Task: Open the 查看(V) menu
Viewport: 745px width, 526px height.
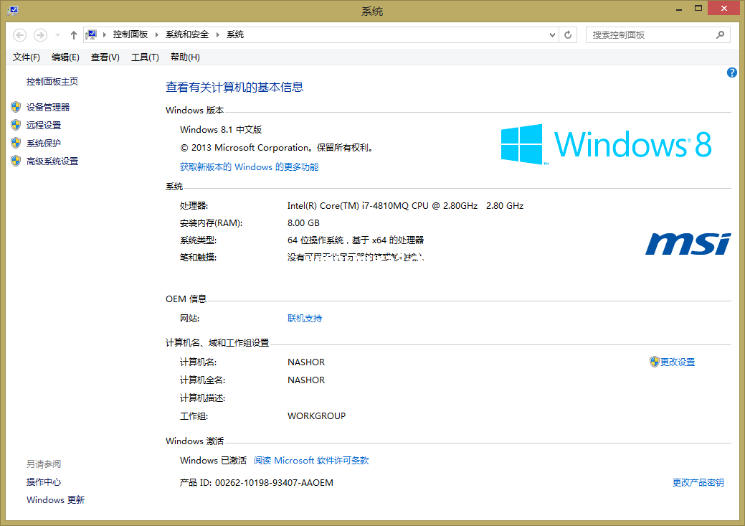Action: (x=105, y=57)
